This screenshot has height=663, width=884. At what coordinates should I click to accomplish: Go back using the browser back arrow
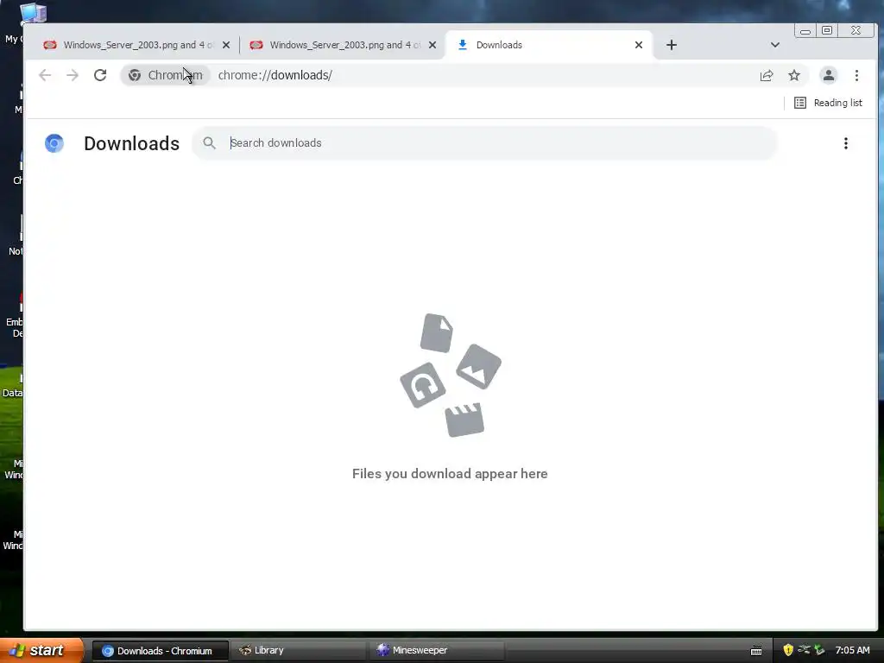point(45,75)
